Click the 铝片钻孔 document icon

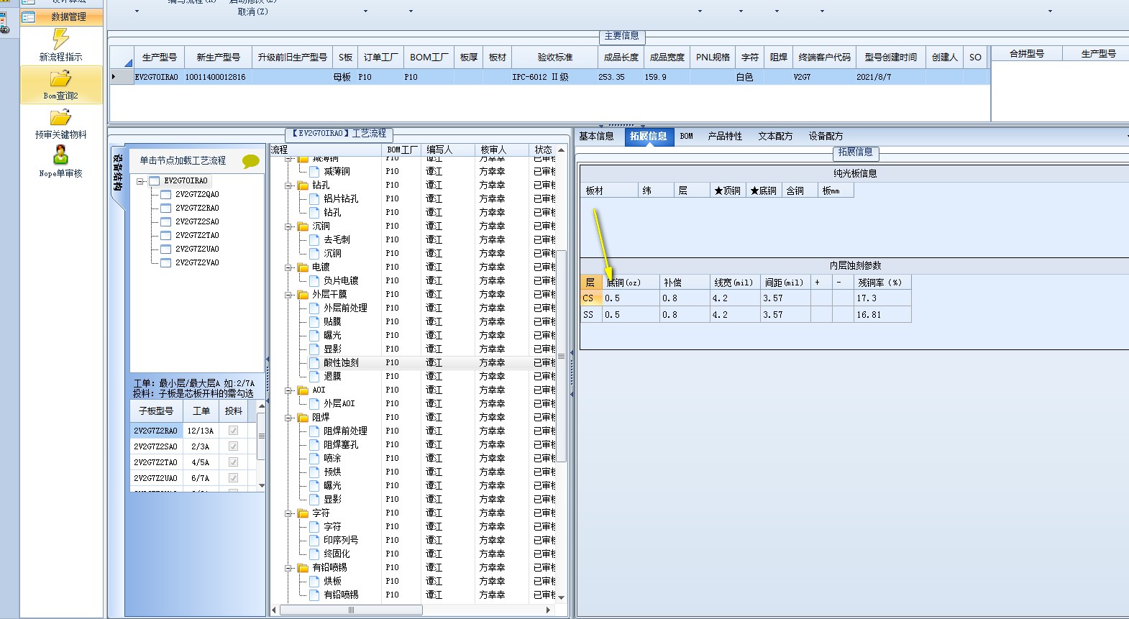pyautogui.click(x=315, y=199)
